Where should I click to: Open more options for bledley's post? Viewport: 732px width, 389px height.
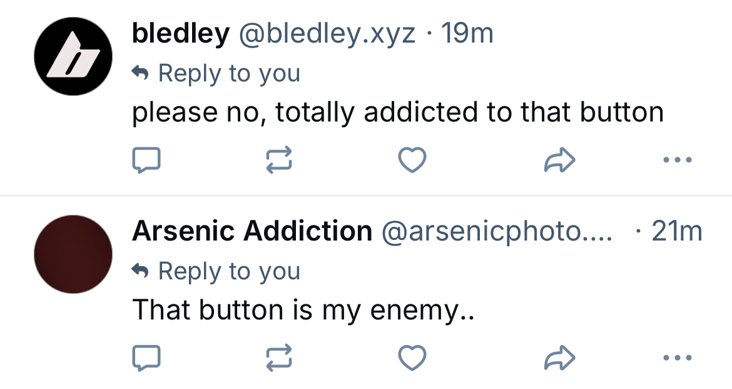677,160
